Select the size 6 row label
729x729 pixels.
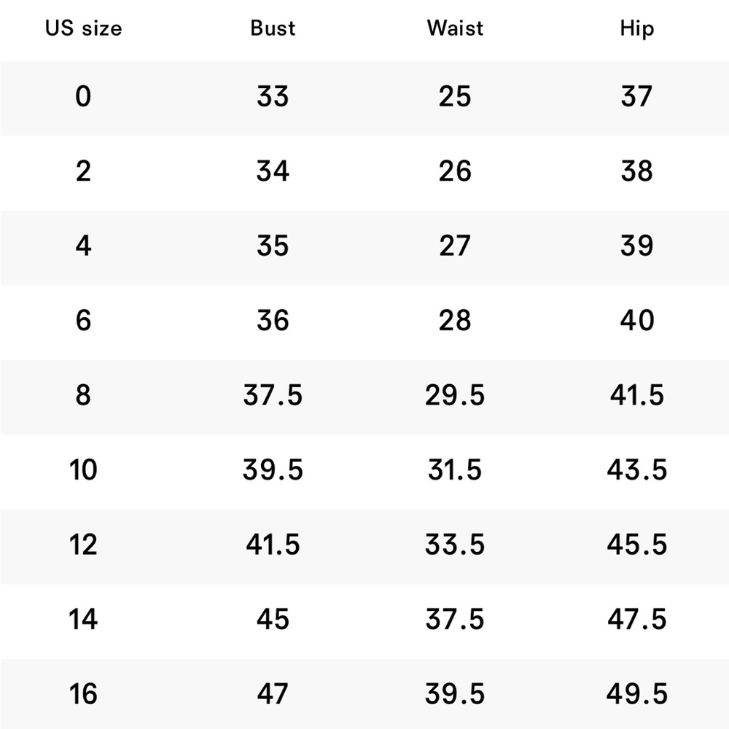[x=83, y=320]
